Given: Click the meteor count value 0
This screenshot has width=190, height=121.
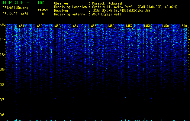Looking at the screenshot, I should pyautogui.click(x=43, y=14).
